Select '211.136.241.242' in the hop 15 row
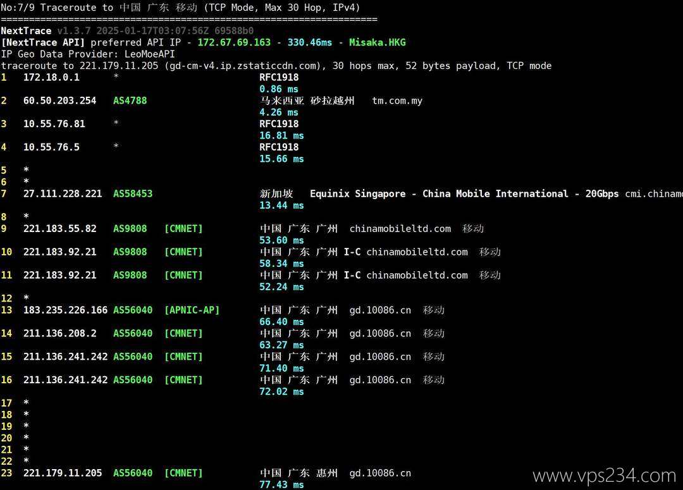 coord(65,357)
